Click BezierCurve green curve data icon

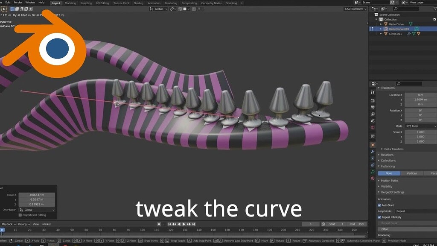[x=411, y=24]
